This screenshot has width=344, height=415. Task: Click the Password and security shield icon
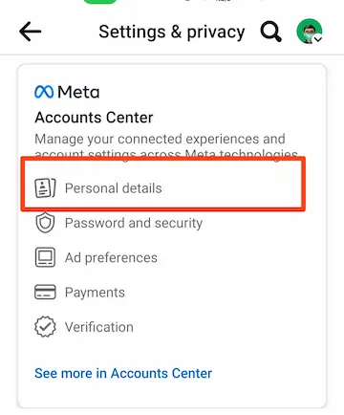(45, 223)
